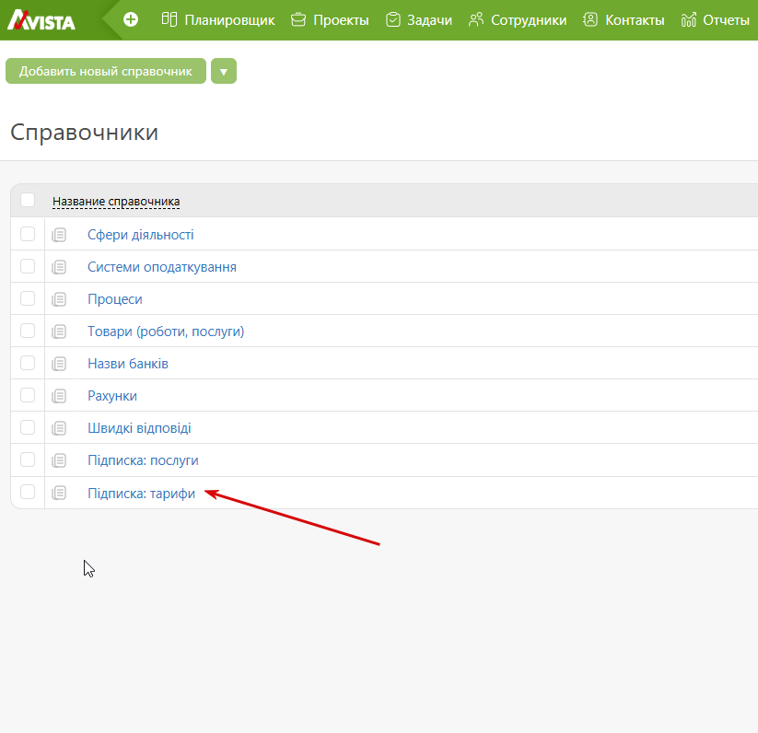
Task: Click the Avista logo
Action: pos(41,19)
